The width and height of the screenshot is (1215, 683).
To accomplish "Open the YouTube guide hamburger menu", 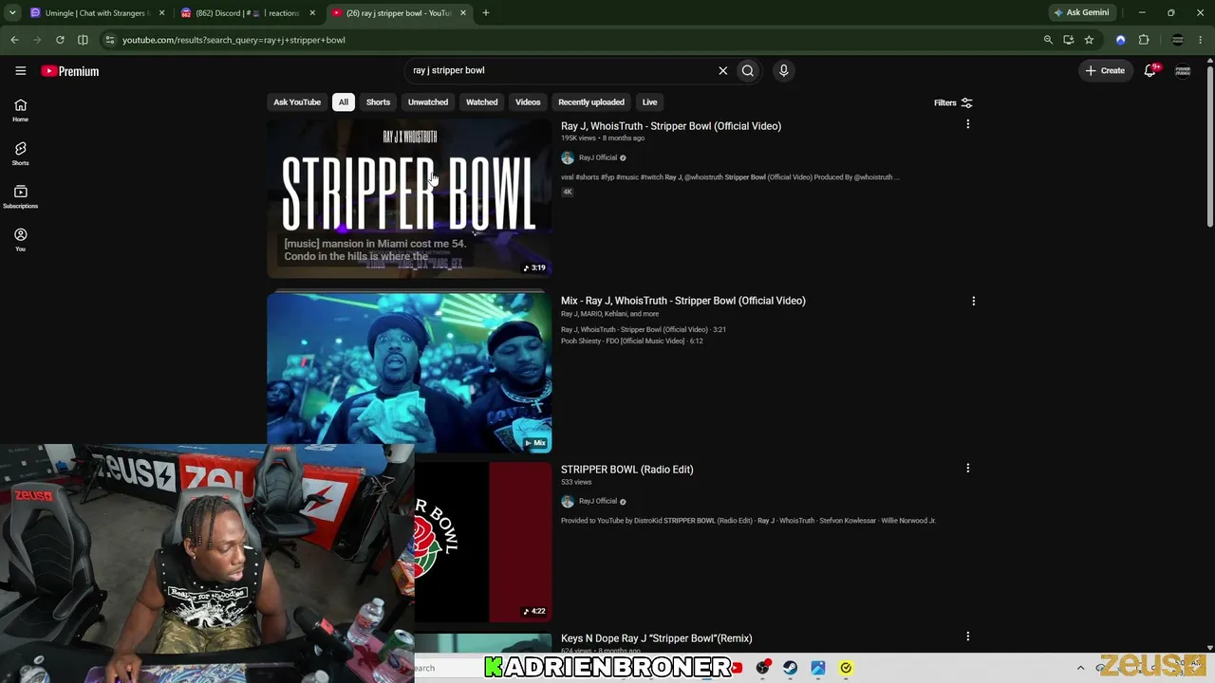I will [x=20, y=70].
